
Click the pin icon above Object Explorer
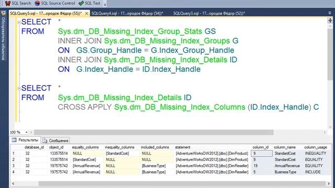click(3, 13)
